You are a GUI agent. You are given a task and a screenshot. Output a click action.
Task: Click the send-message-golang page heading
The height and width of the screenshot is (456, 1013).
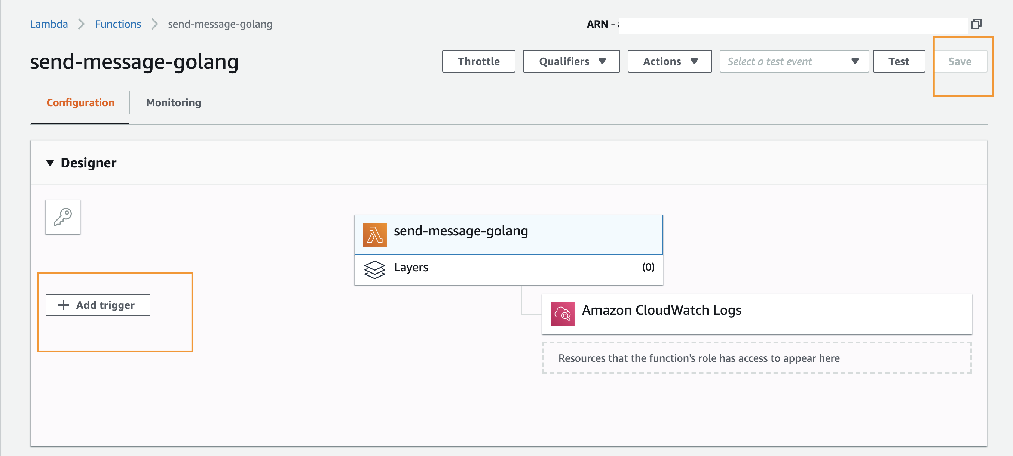[x=134, y=62]
